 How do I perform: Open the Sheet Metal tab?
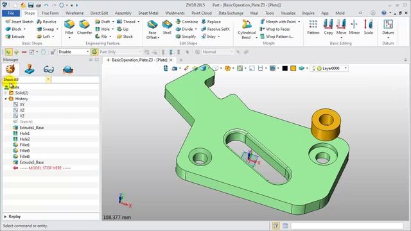tap(148, 13)
